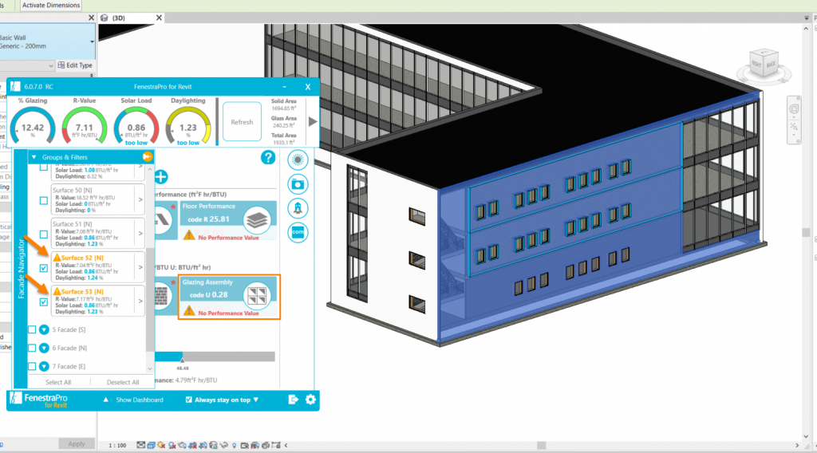Open Detail Level in view control bar

pyautogui.click(x=140, y=445)
